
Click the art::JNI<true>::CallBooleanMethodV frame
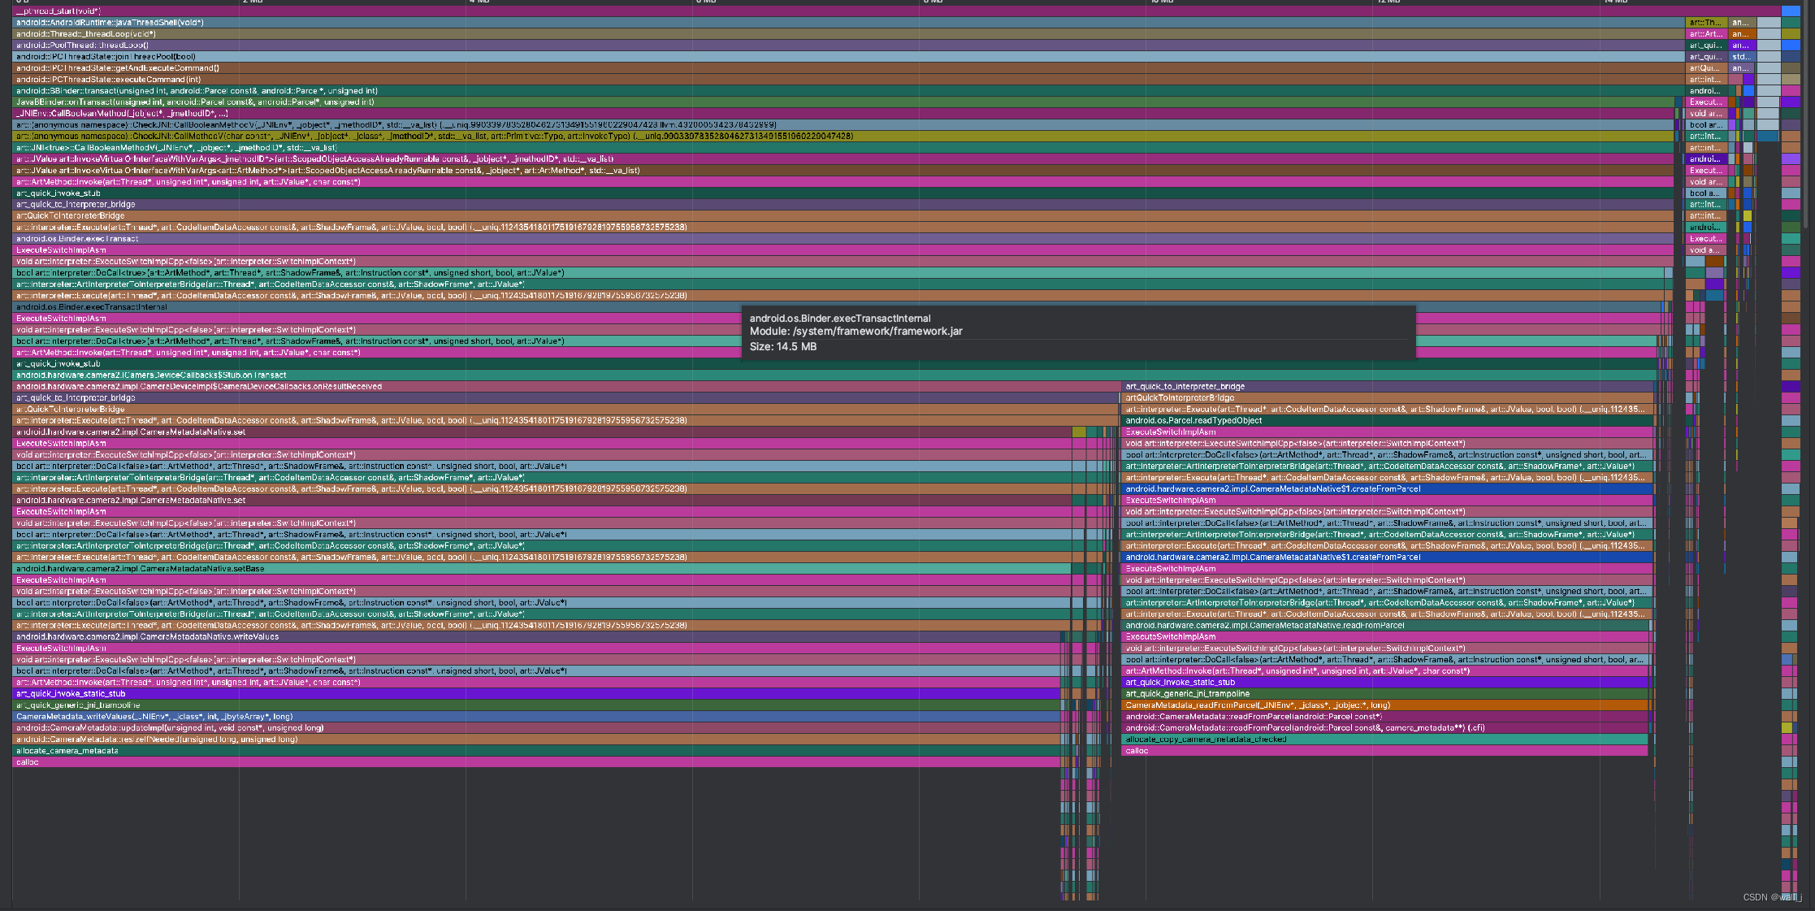843,148
